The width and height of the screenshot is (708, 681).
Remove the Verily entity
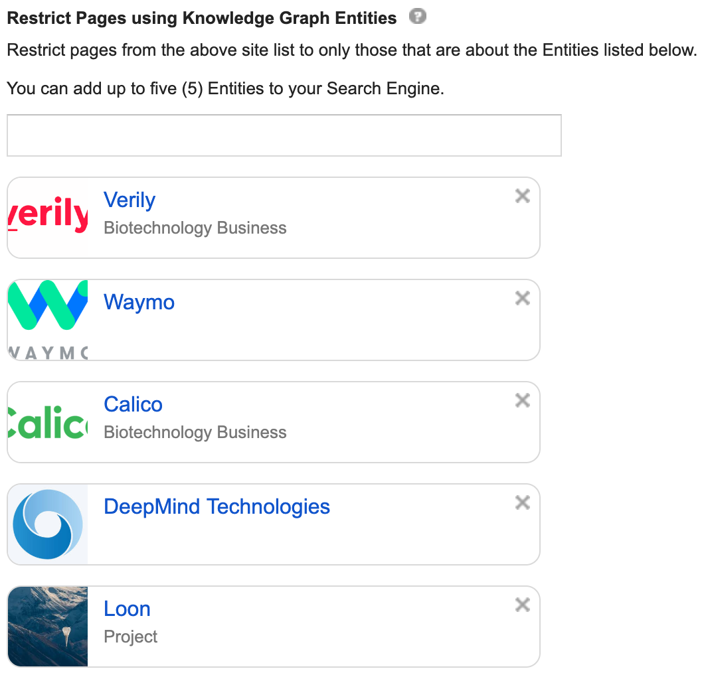tap(523, 196)
